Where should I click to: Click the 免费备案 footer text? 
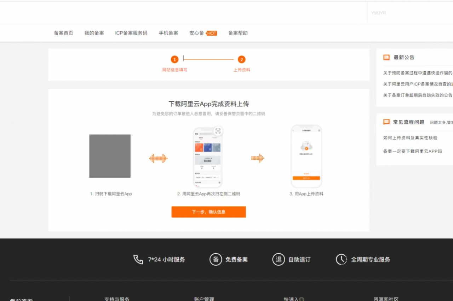236,260
